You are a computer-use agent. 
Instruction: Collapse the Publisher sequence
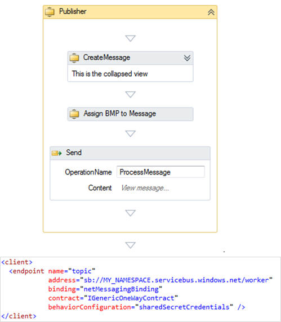click(211, 12)
